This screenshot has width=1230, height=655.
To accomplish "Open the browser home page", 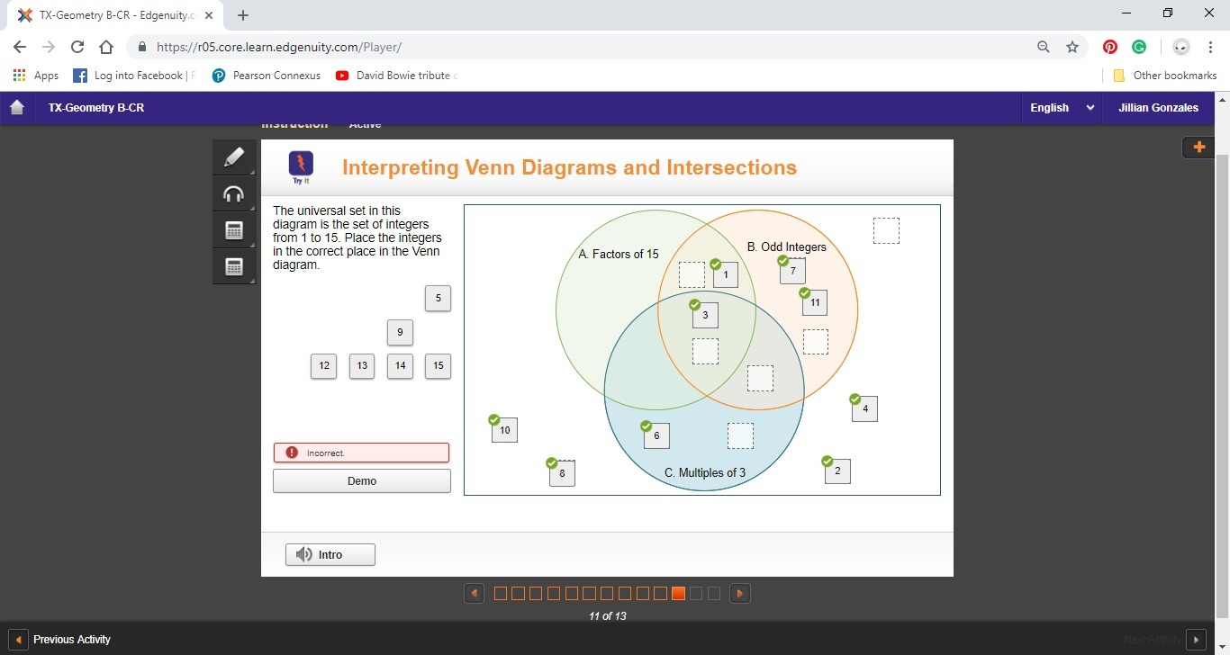I will click(x=106, y=47).
